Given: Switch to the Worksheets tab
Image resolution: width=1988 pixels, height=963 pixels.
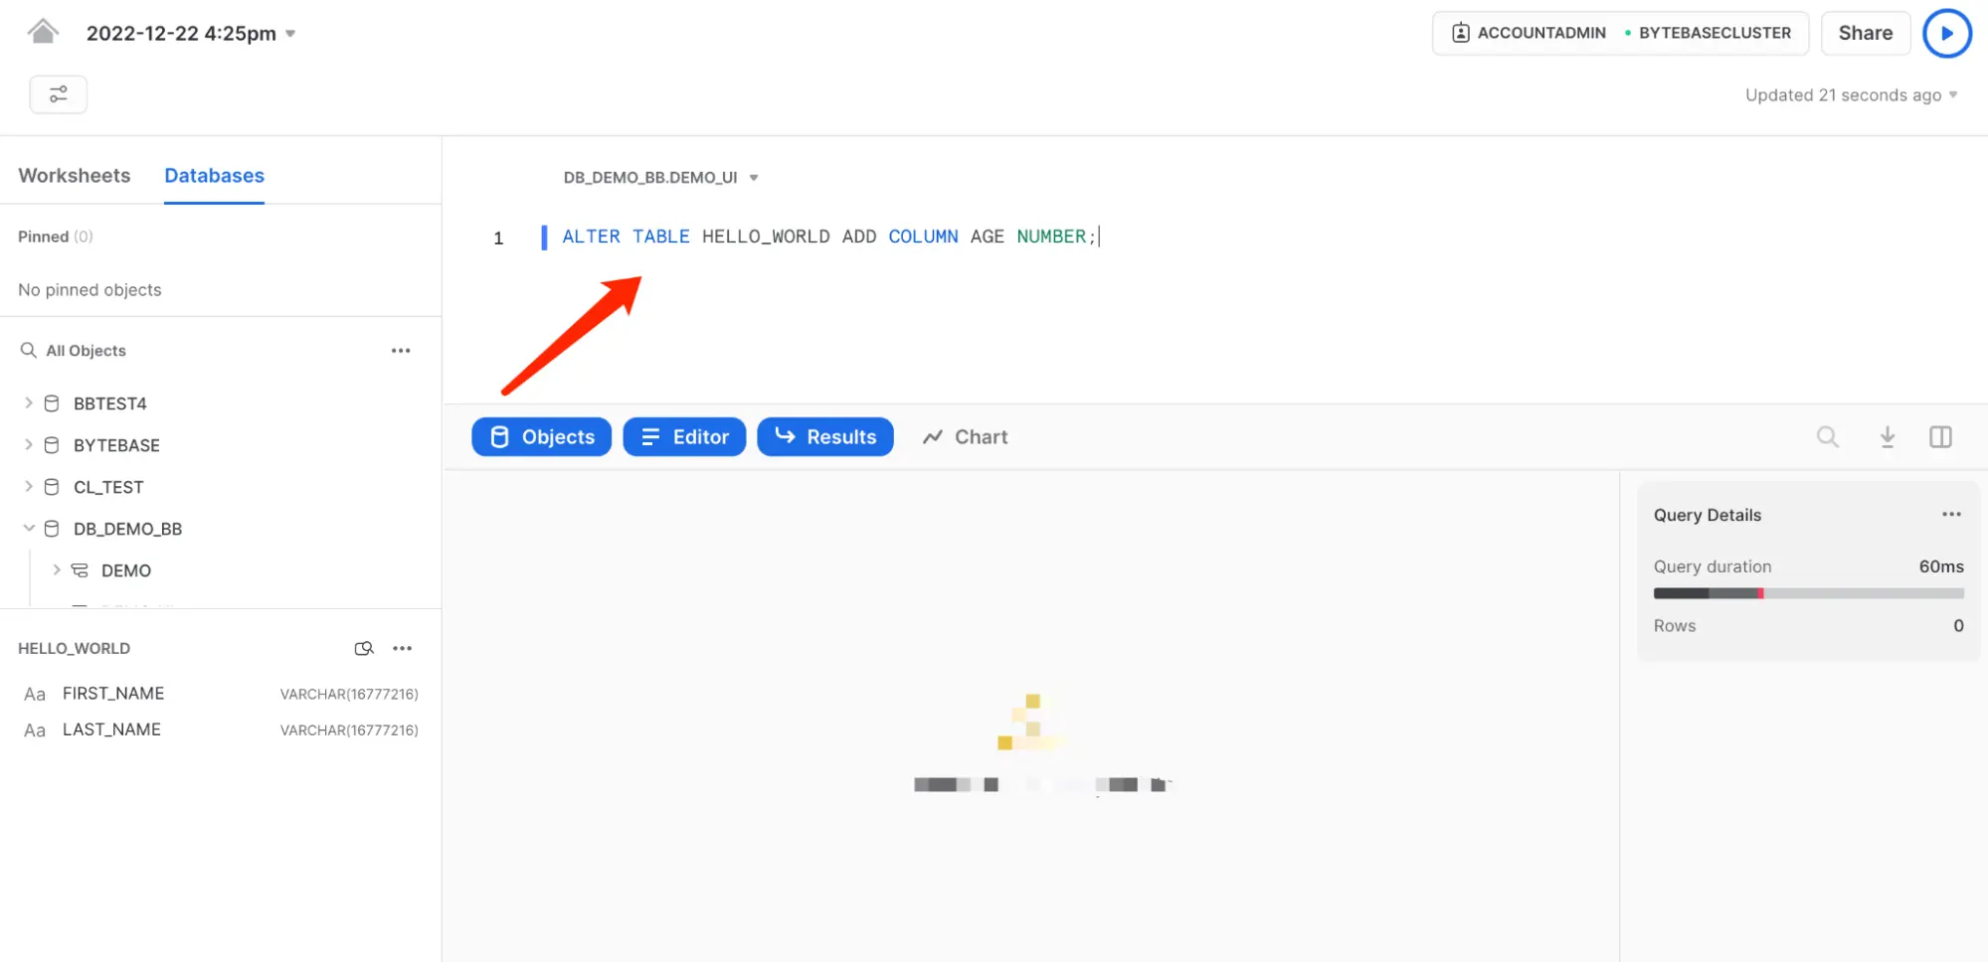Looking at the screenshot, I should pos(75,175).
